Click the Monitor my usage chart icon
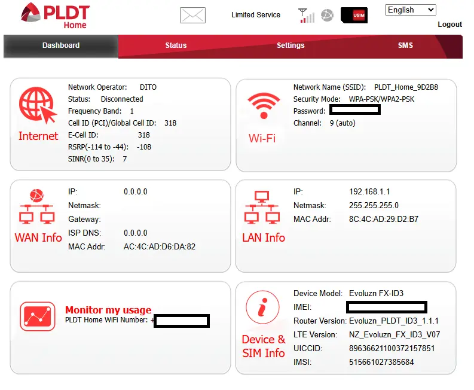The height and width of the screenshot is (390, 474). click(x=38, y=316)
